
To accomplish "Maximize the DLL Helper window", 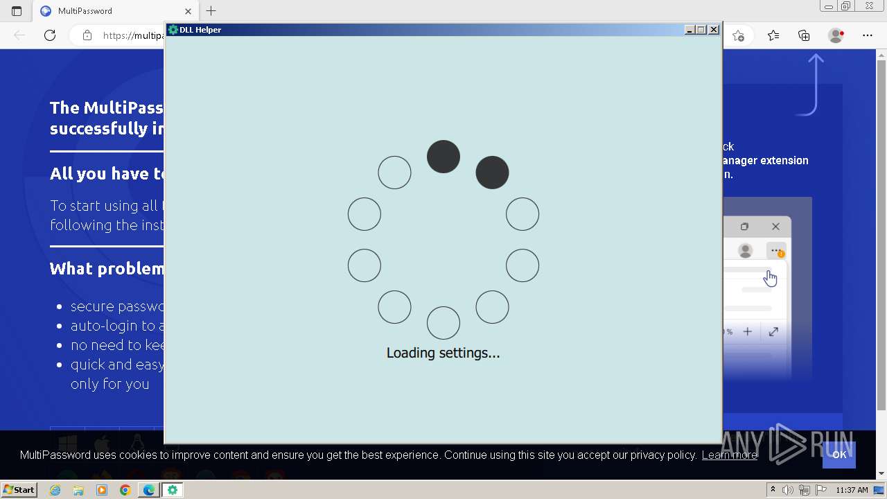I will pos(701,30).
